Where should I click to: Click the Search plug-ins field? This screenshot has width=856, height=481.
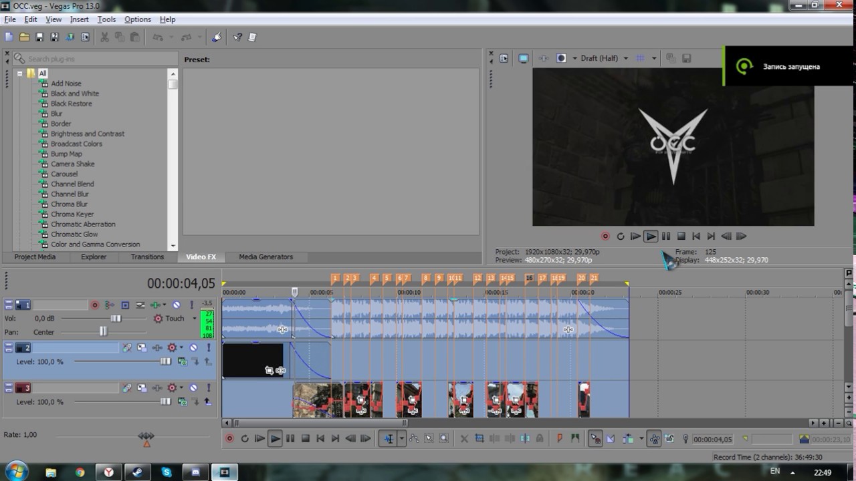coord(95,59)
